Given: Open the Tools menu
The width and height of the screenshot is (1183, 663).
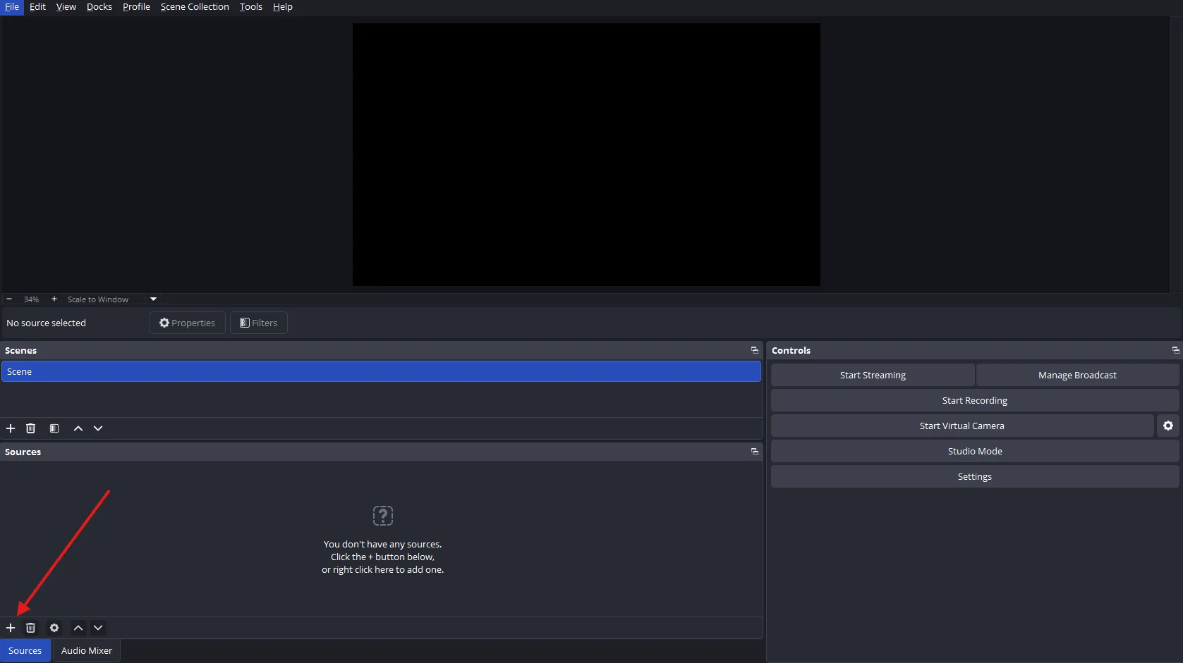Looking at the screenshot, I should pos(250,6).
